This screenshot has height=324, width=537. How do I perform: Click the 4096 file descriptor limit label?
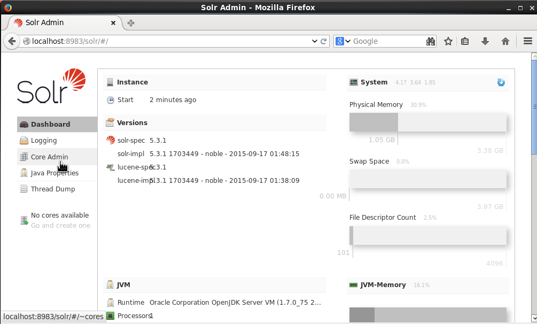point(495,263)
